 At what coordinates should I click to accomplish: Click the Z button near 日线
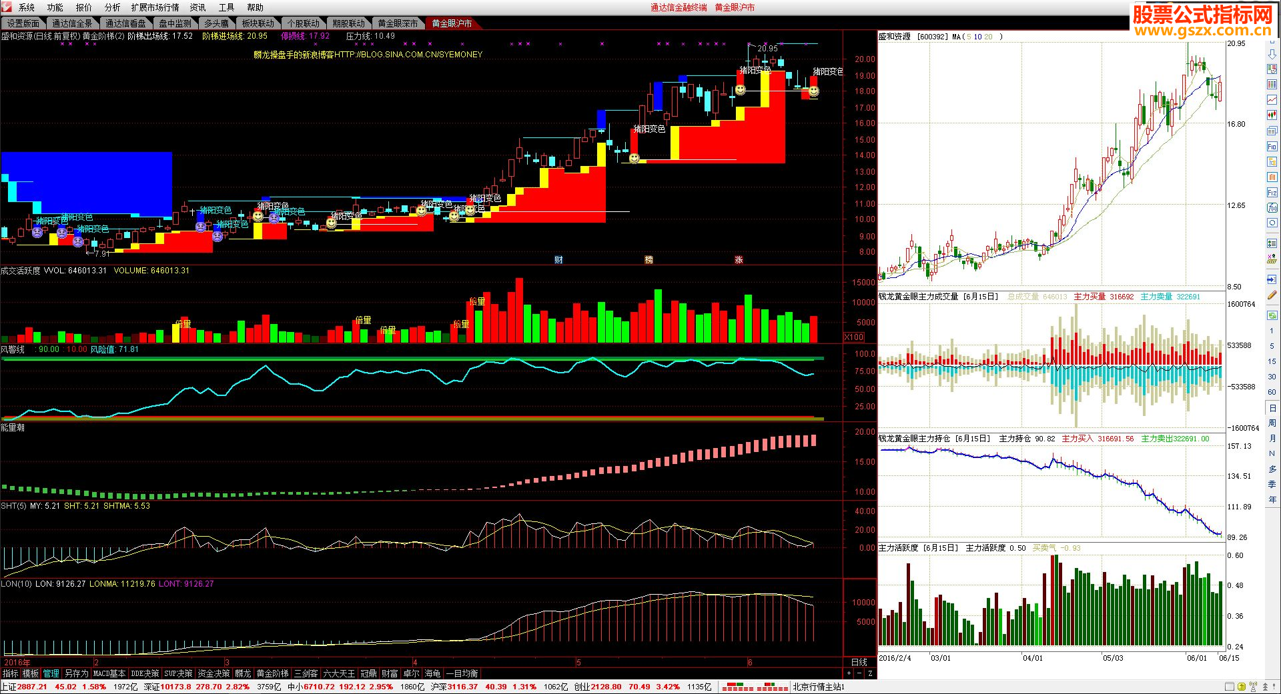coord(871,674)
